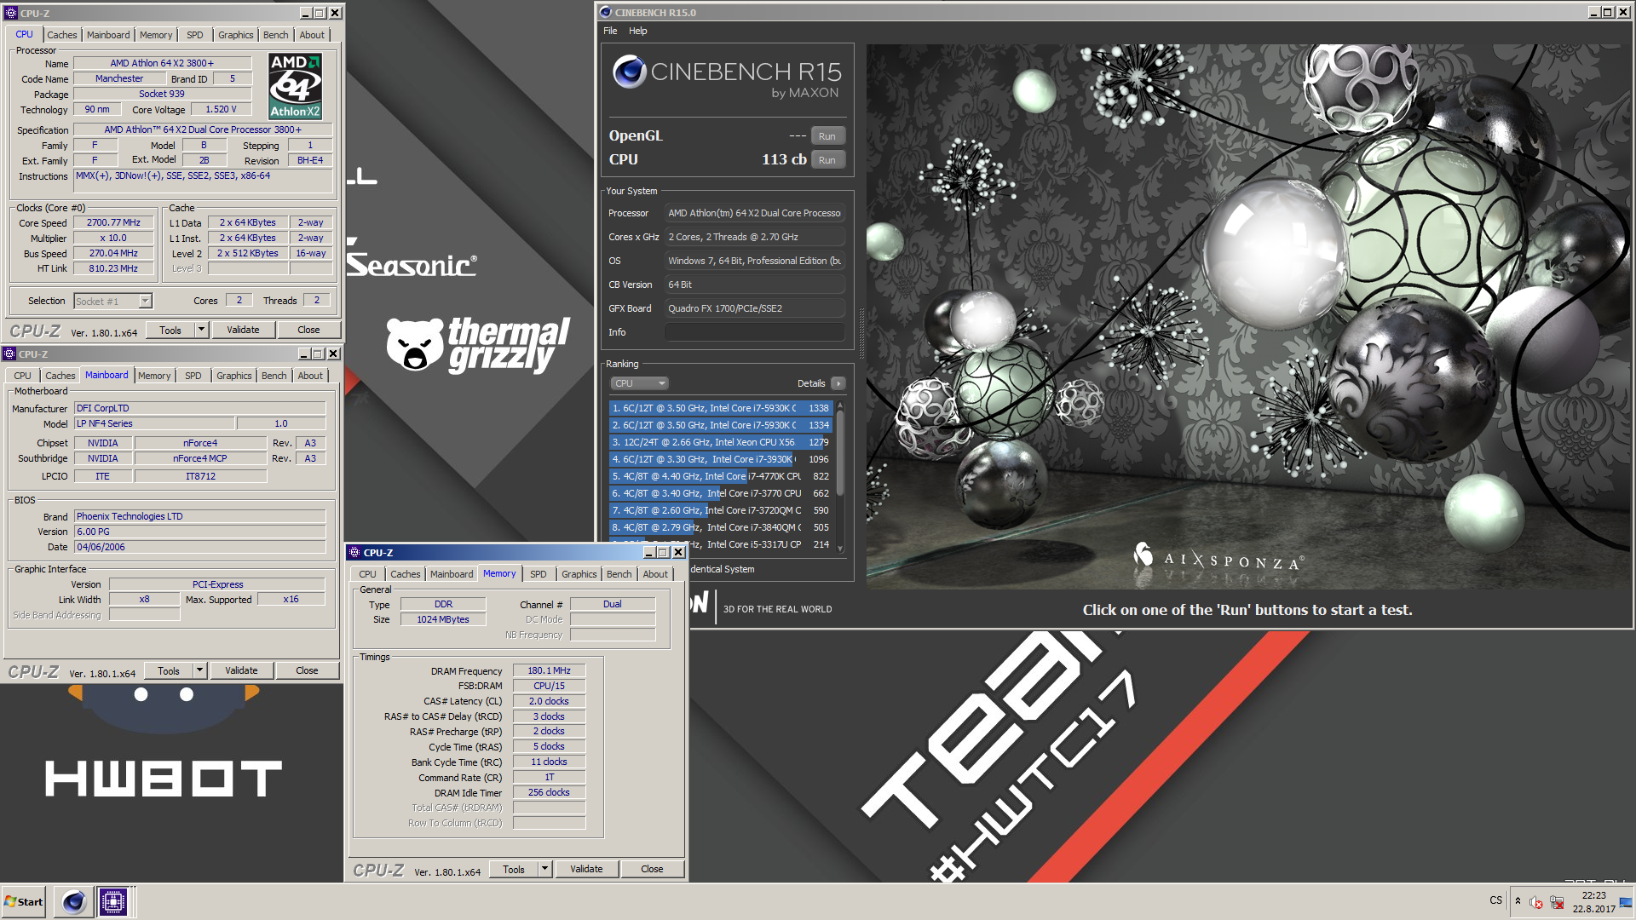Click Tools button in the Memory CPU-Z window
Viewport: 1636px width, 920px height.
514,869
